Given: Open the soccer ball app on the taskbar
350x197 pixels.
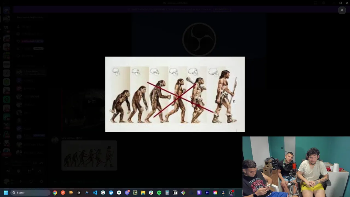Looking at the screenshot, I should (x=103, y=193).
